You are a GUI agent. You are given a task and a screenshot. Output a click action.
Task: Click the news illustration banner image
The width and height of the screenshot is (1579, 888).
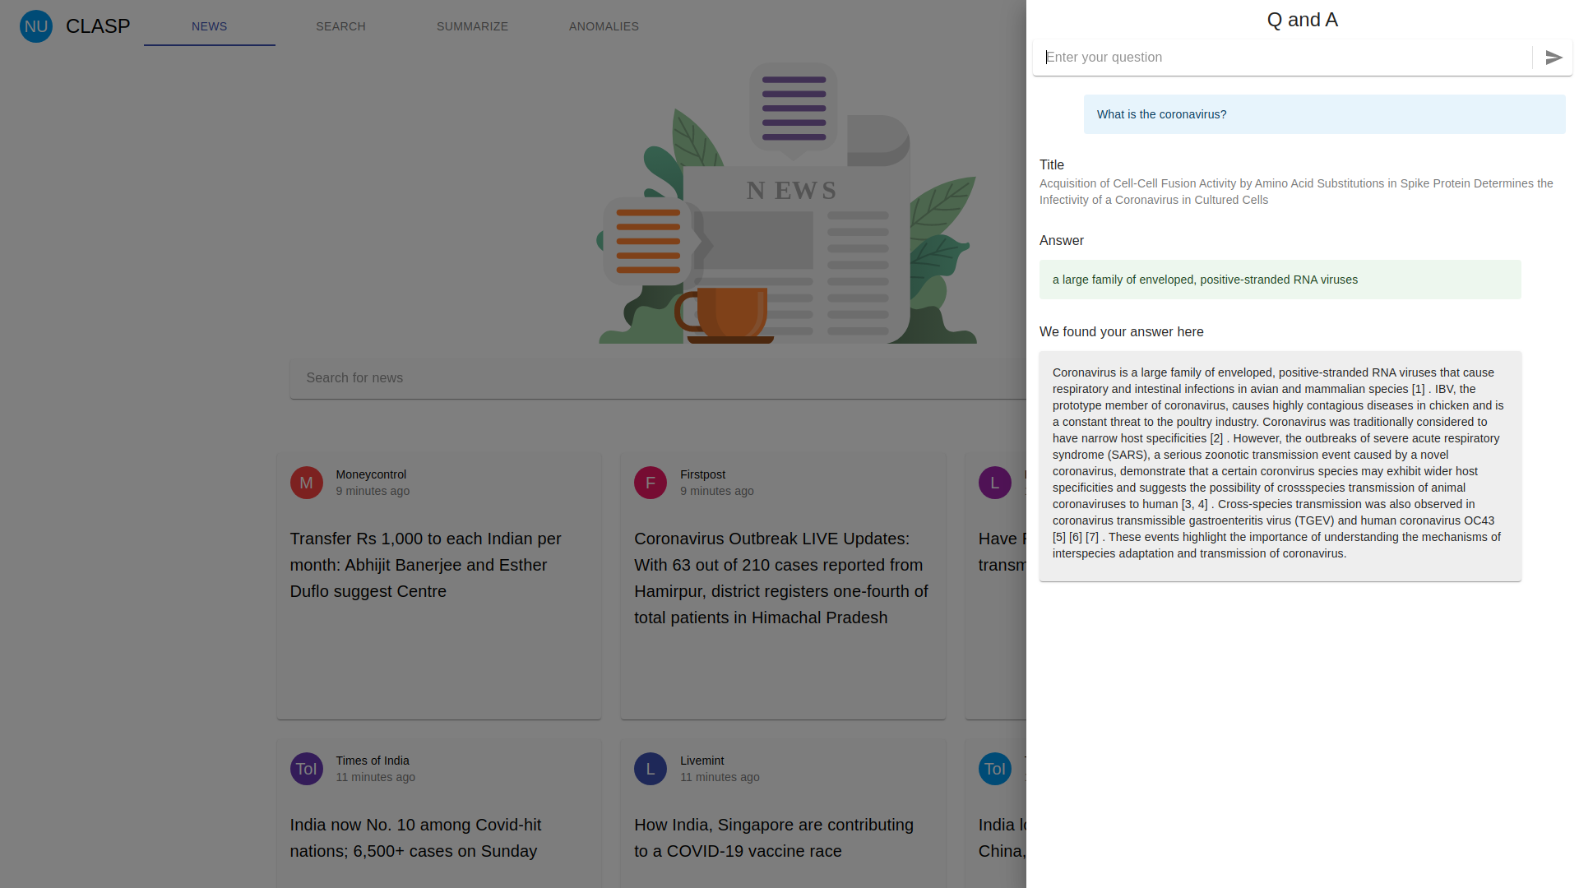(788, 204)
